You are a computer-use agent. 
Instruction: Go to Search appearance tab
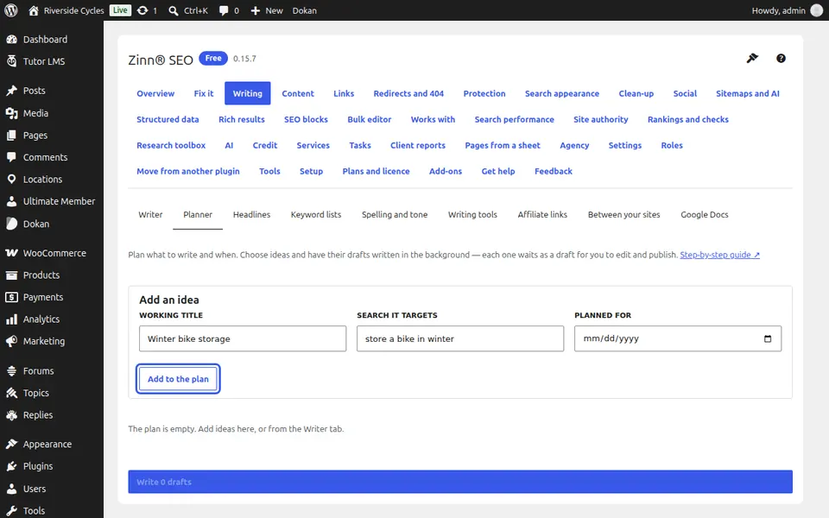click(562, 93)
